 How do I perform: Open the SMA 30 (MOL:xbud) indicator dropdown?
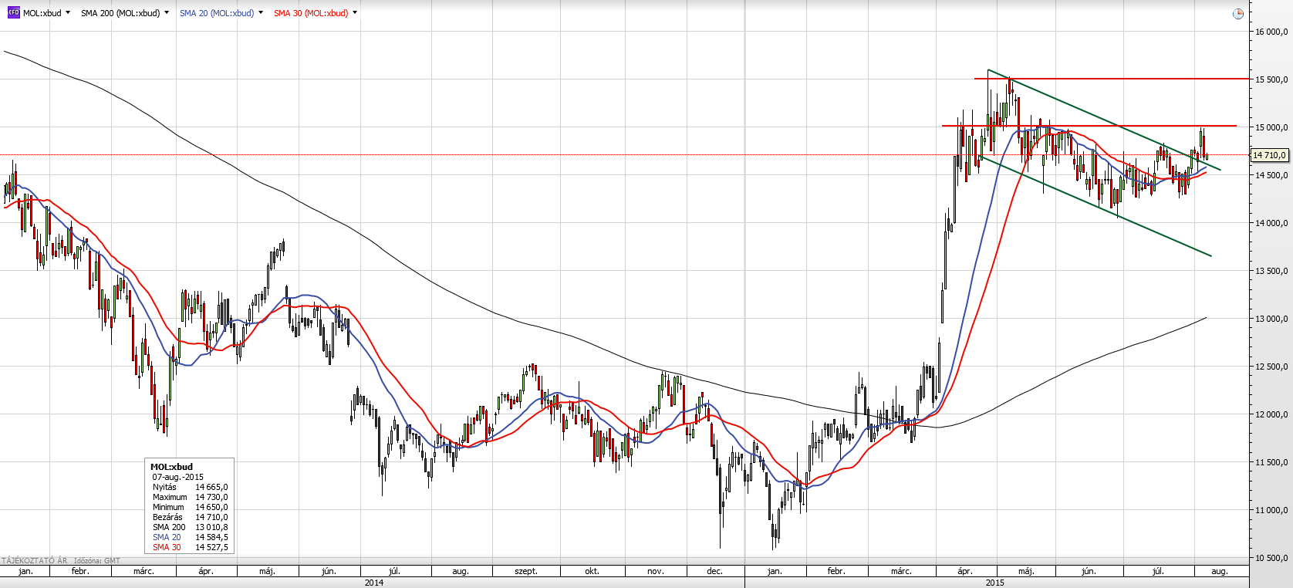[x=355, y=12]
